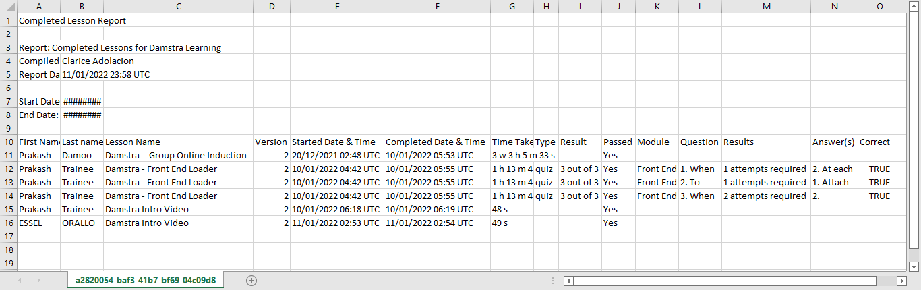
Task: Select row 10 header
Action: click(x=9, y=142)
